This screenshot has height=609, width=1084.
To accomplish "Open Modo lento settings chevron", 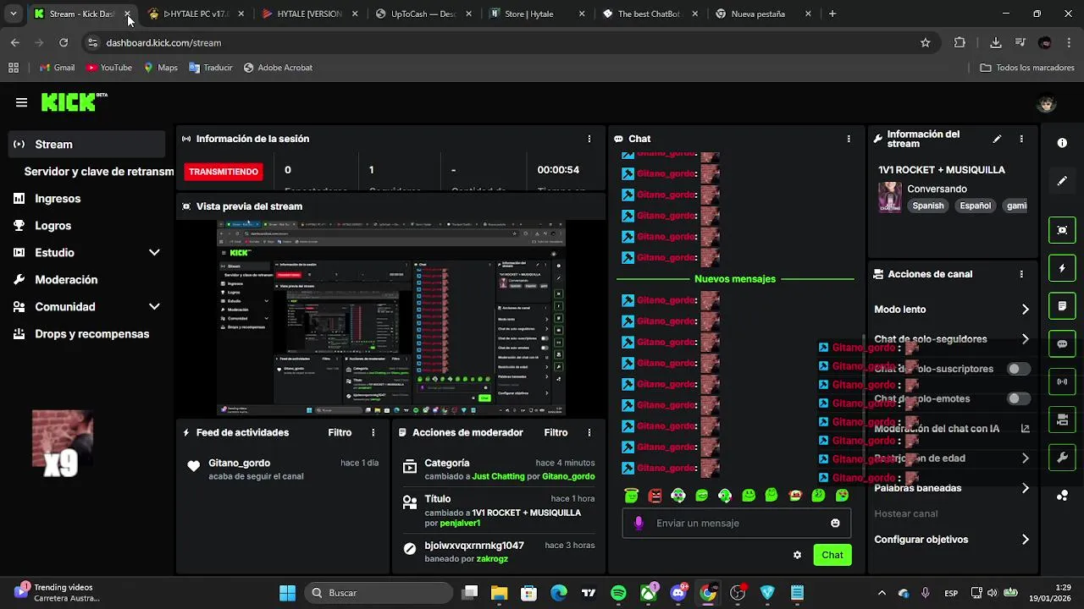I will [x=1025, y=310].
